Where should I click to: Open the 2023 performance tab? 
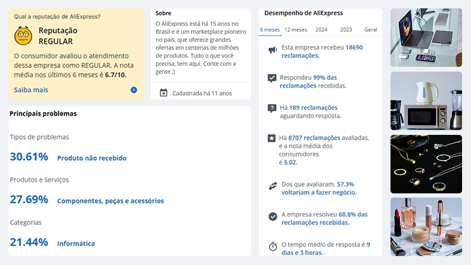pyautogui.click(x=346, y=30)
